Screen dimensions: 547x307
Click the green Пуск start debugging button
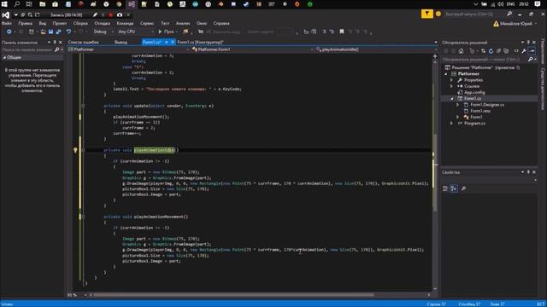pos(167,32)
